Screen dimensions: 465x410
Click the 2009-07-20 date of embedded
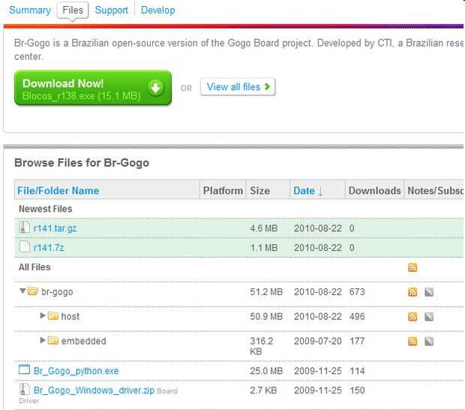tap(318, 341)
